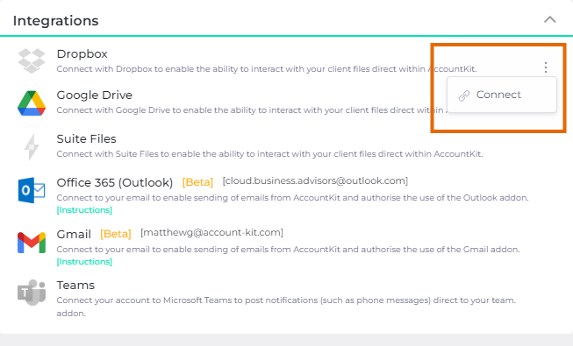This screenshot has height=346, width=573.
Task: Click the Gmail title text
Action: (74, 234)
